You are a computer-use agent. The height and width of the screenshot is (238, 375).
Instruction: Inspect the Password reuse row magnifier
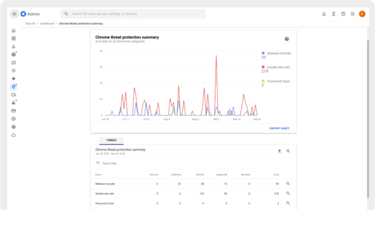click(x=288, y=203)
